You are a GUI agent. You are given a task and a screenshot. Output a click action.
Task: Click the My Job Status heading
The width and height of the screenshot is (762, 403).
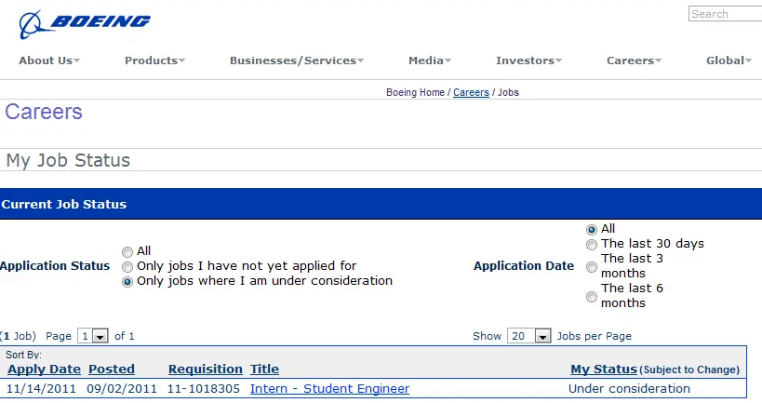pos(68,160)
